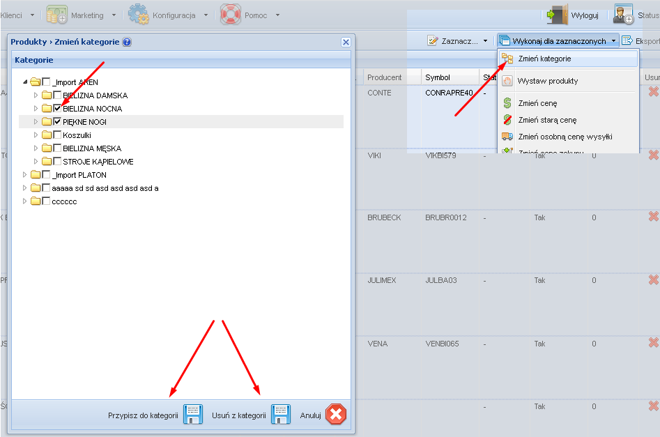Click Usuń z kategorii button label
The image size is (660, 437).
tap(239, 415)
